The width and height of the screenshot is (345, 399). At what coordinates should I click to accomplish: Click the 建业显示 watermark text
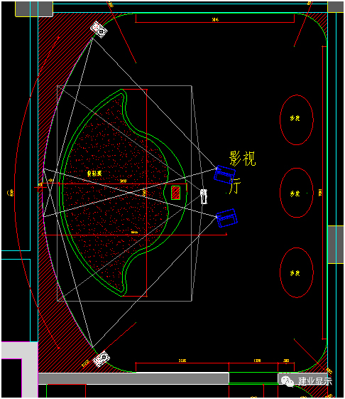click(x=315, y=381)
